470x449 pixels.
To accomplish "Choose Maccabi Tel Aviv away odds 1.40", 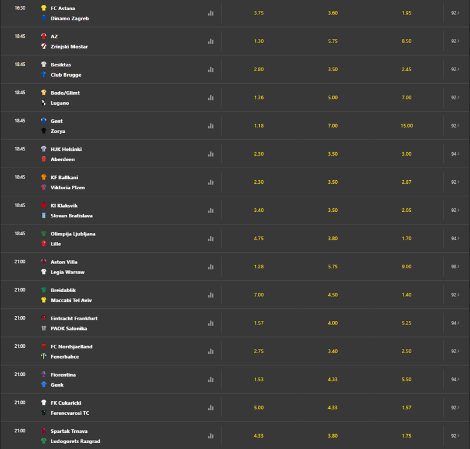I will click(x=407, y=295).
